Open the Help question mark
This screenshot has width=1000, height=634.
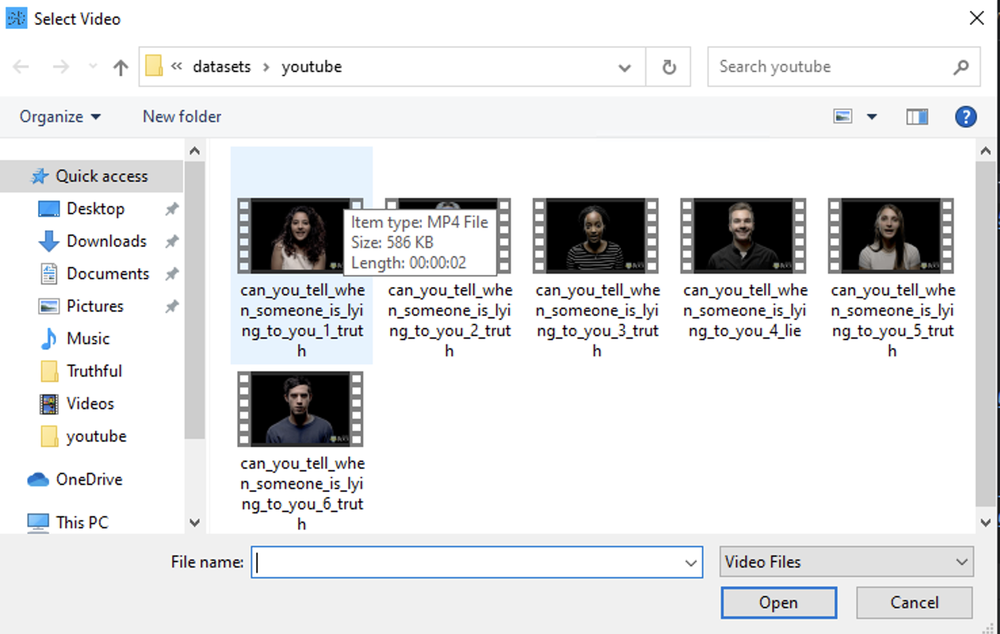coord(965,116)
